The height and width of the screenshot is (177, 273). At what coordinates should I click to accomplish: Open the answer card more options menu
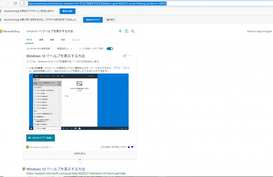click(x=130, y=56)
